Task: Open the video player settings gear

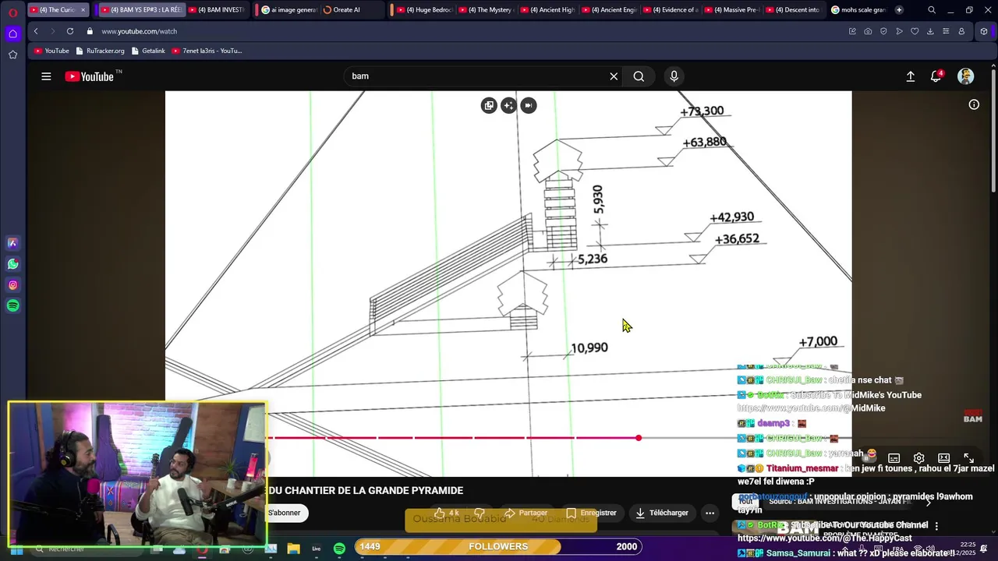Action: coord(918,458)
